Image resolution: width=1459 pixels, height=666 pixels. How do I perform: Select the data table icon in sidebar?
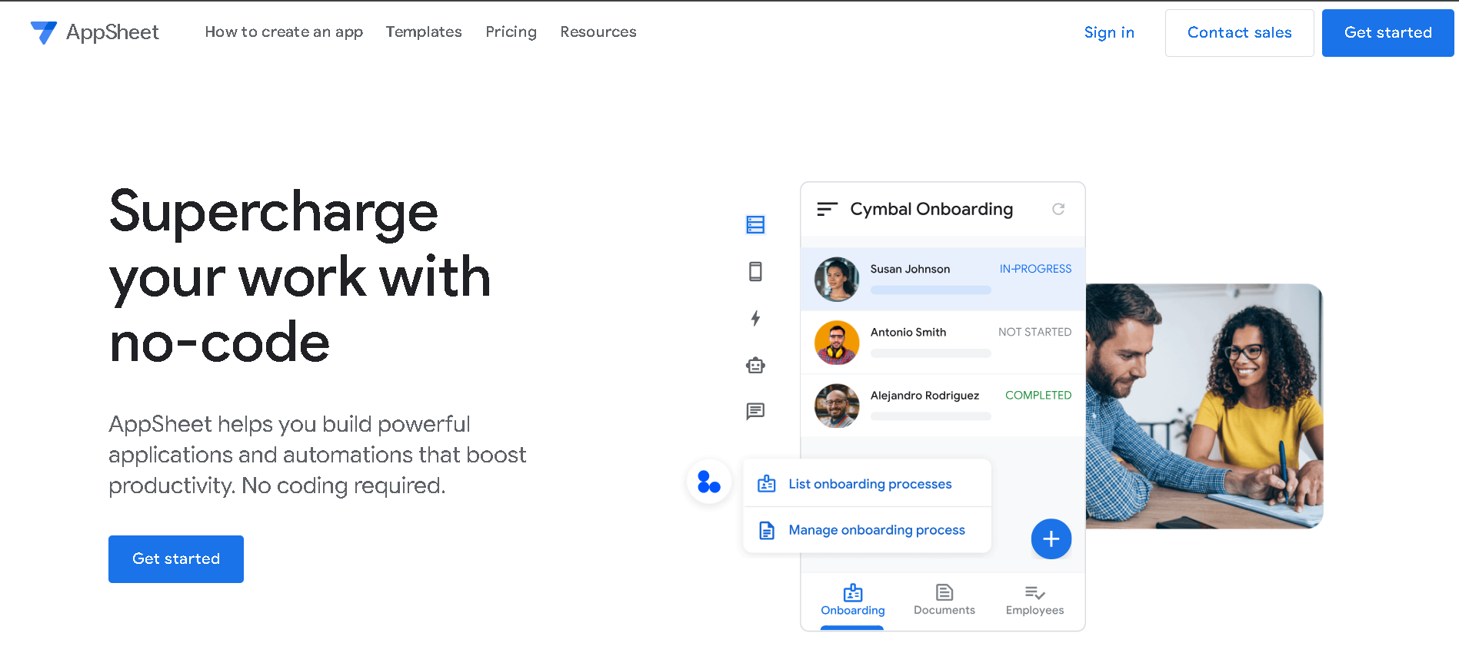tap(755, 224)
